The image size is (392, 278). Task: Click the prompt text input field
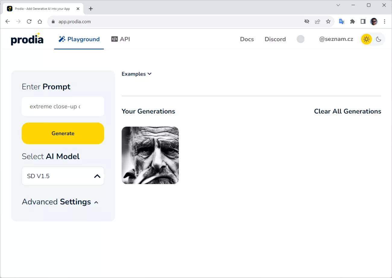(63, 106)
